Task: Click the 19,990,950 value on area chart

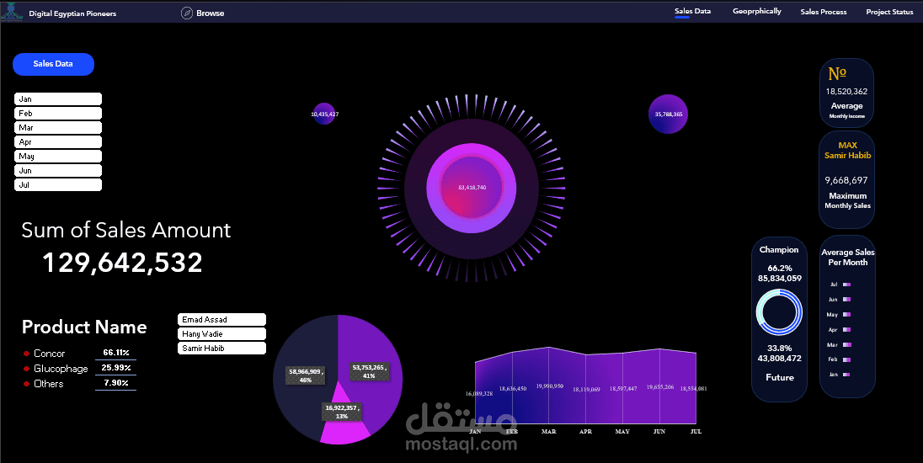Action: pos(550,386)
